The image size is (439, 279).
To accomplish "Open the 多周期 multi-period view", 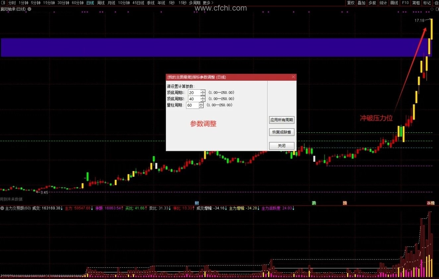I will click(x=195, y=3).
